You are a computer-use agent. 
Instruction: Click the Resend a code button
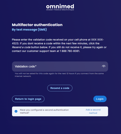point(60,88)
